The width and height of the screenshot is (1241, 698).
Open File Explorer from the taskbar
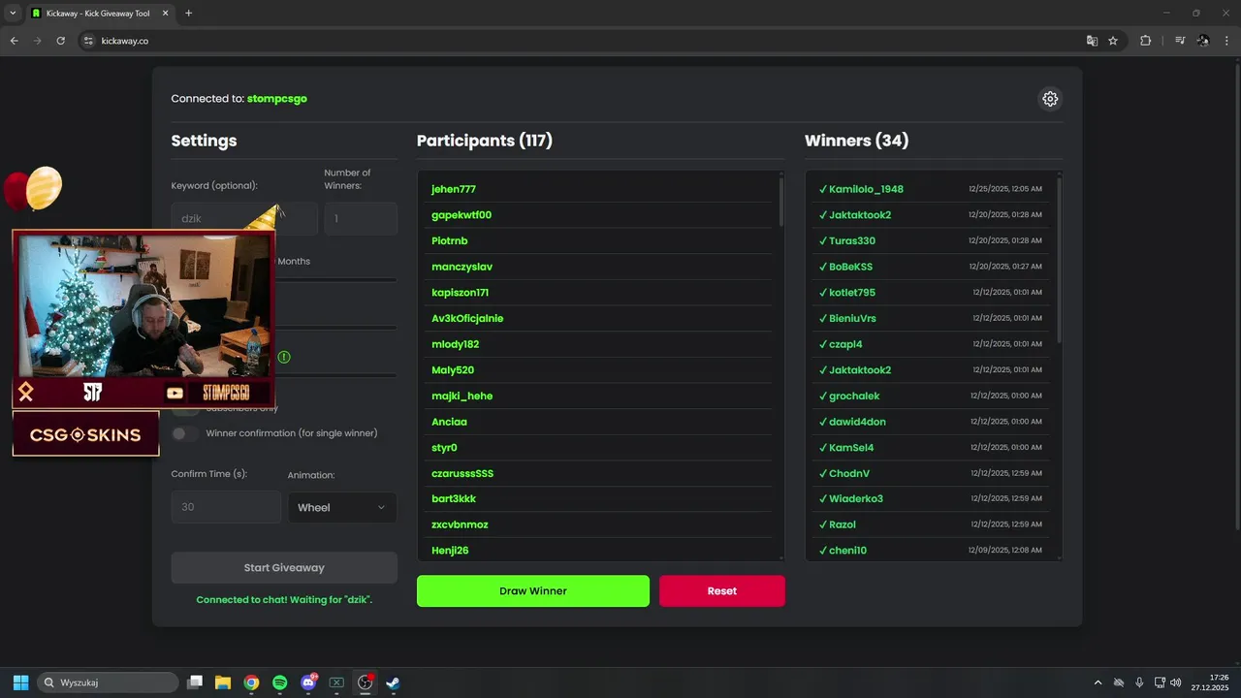[223, 682]
